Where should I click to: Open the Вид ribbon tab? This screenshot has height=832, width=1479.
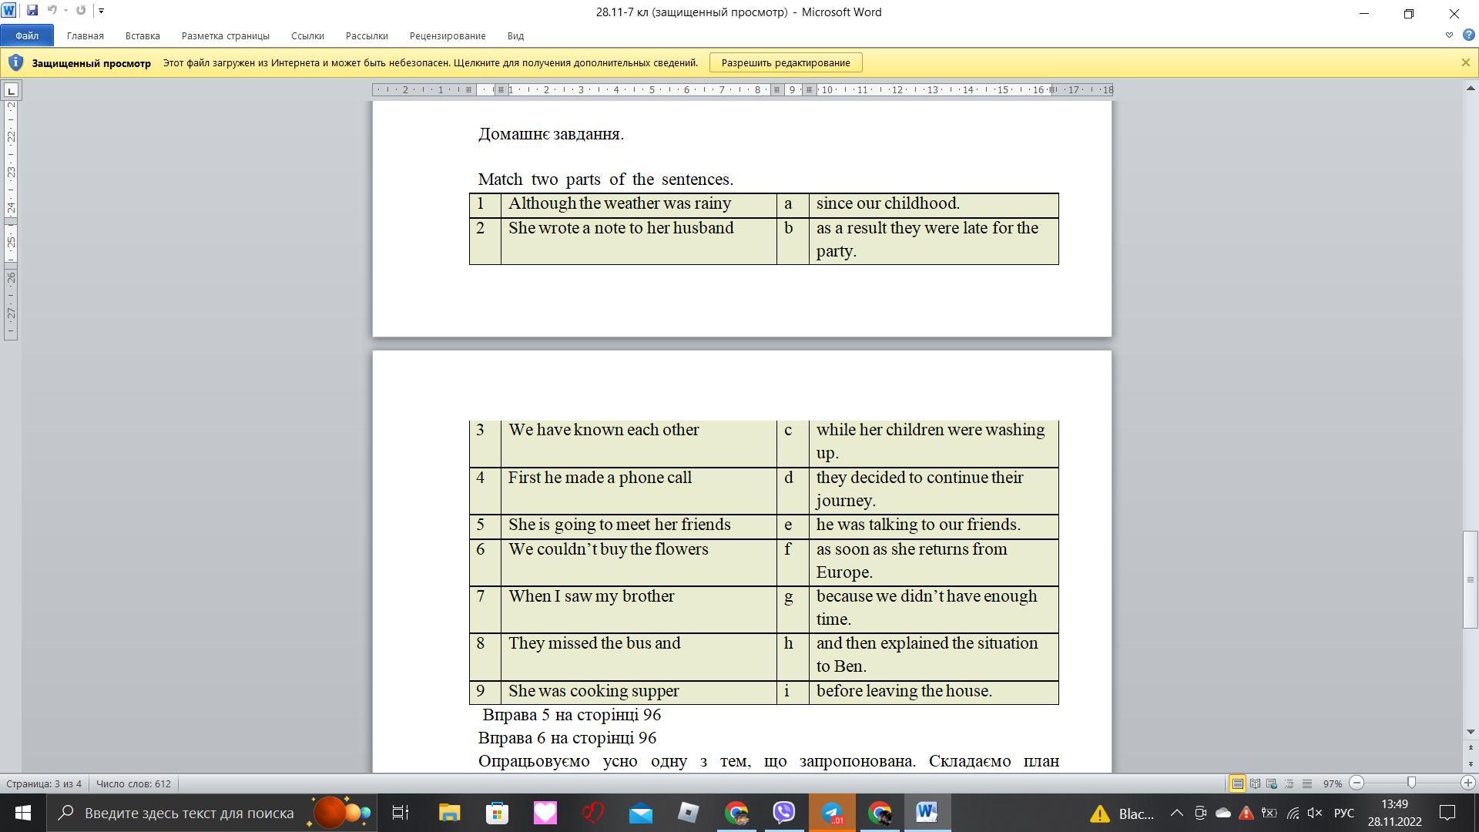[x=515, y=35]
